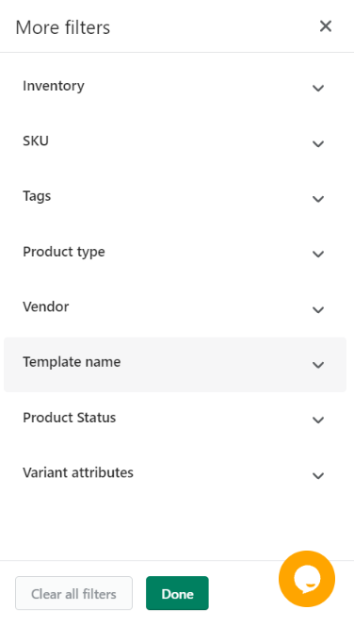This screenshot has height=626, width=354.
Task: Expand the Inventory chevron arrow
Action: pyautogui.click(x=317, y=88)
